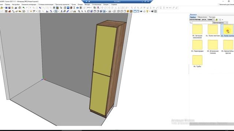Click the blue oval eye icon

point(78,8)
